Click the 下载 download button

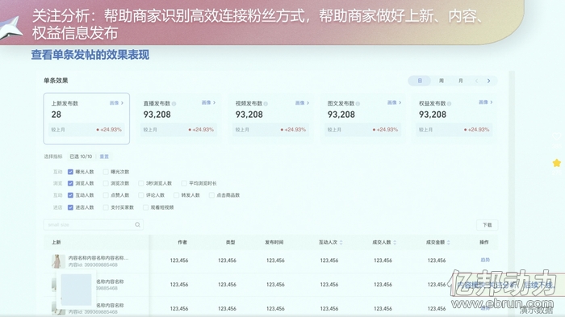coord(488,225)
